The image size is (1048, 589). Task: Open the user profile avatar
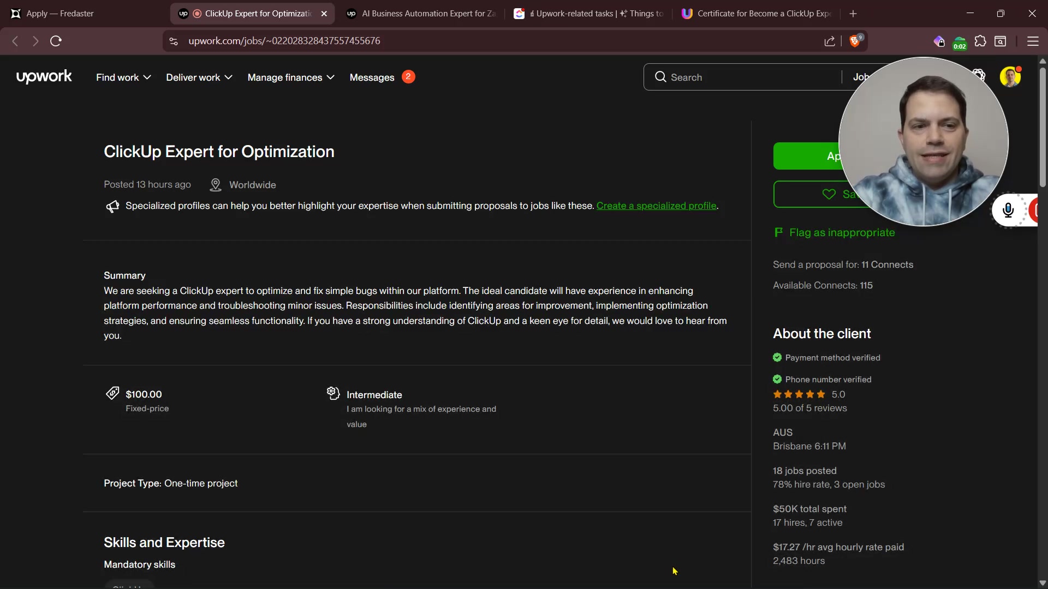[1010, 77]
